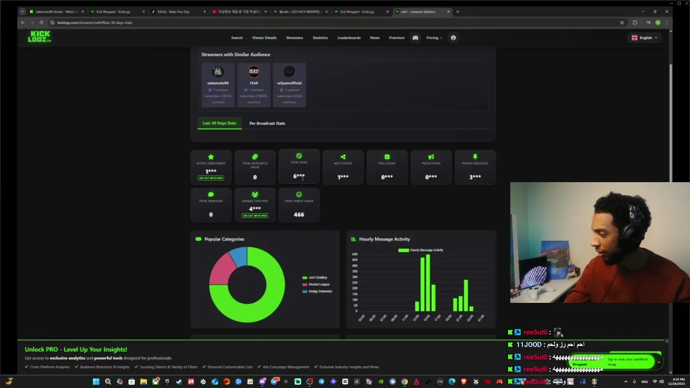690x388 pixels.
Task: Toggle Hourly Message Activity legend swatch
Action: [403, 250]
